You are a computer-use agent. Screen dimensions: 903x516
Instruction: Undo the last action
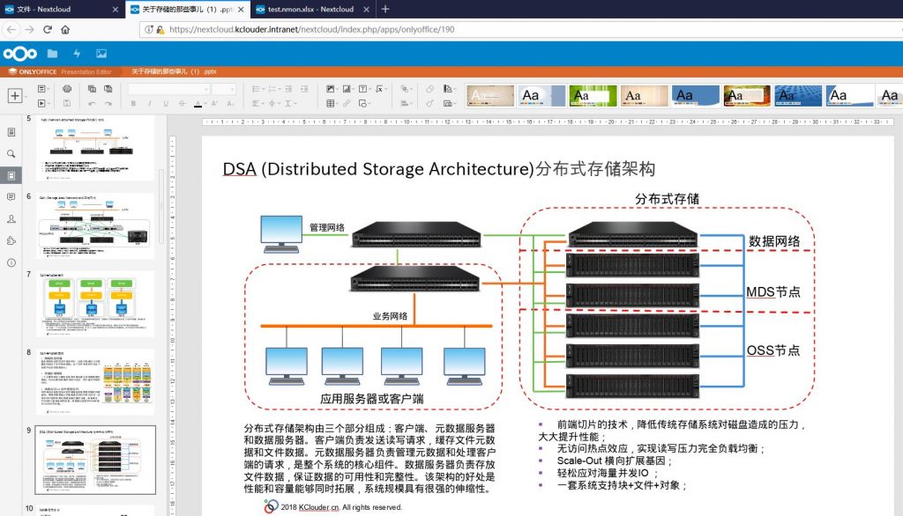tap(92, 104)
